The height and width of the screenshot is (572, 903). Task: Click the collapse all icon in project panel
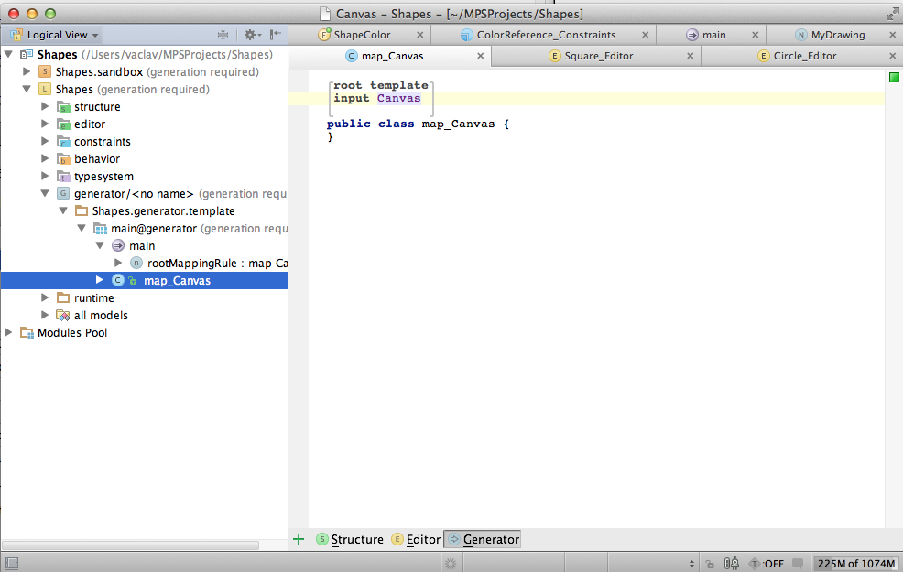(x=223, y=35)
